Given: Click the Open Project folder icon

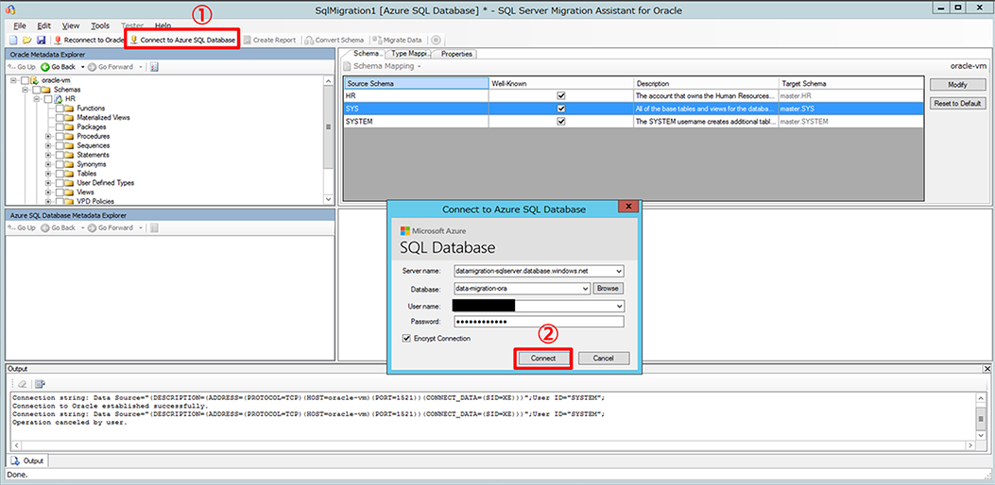Looking at the screenshot, I should tap(27, 40).
